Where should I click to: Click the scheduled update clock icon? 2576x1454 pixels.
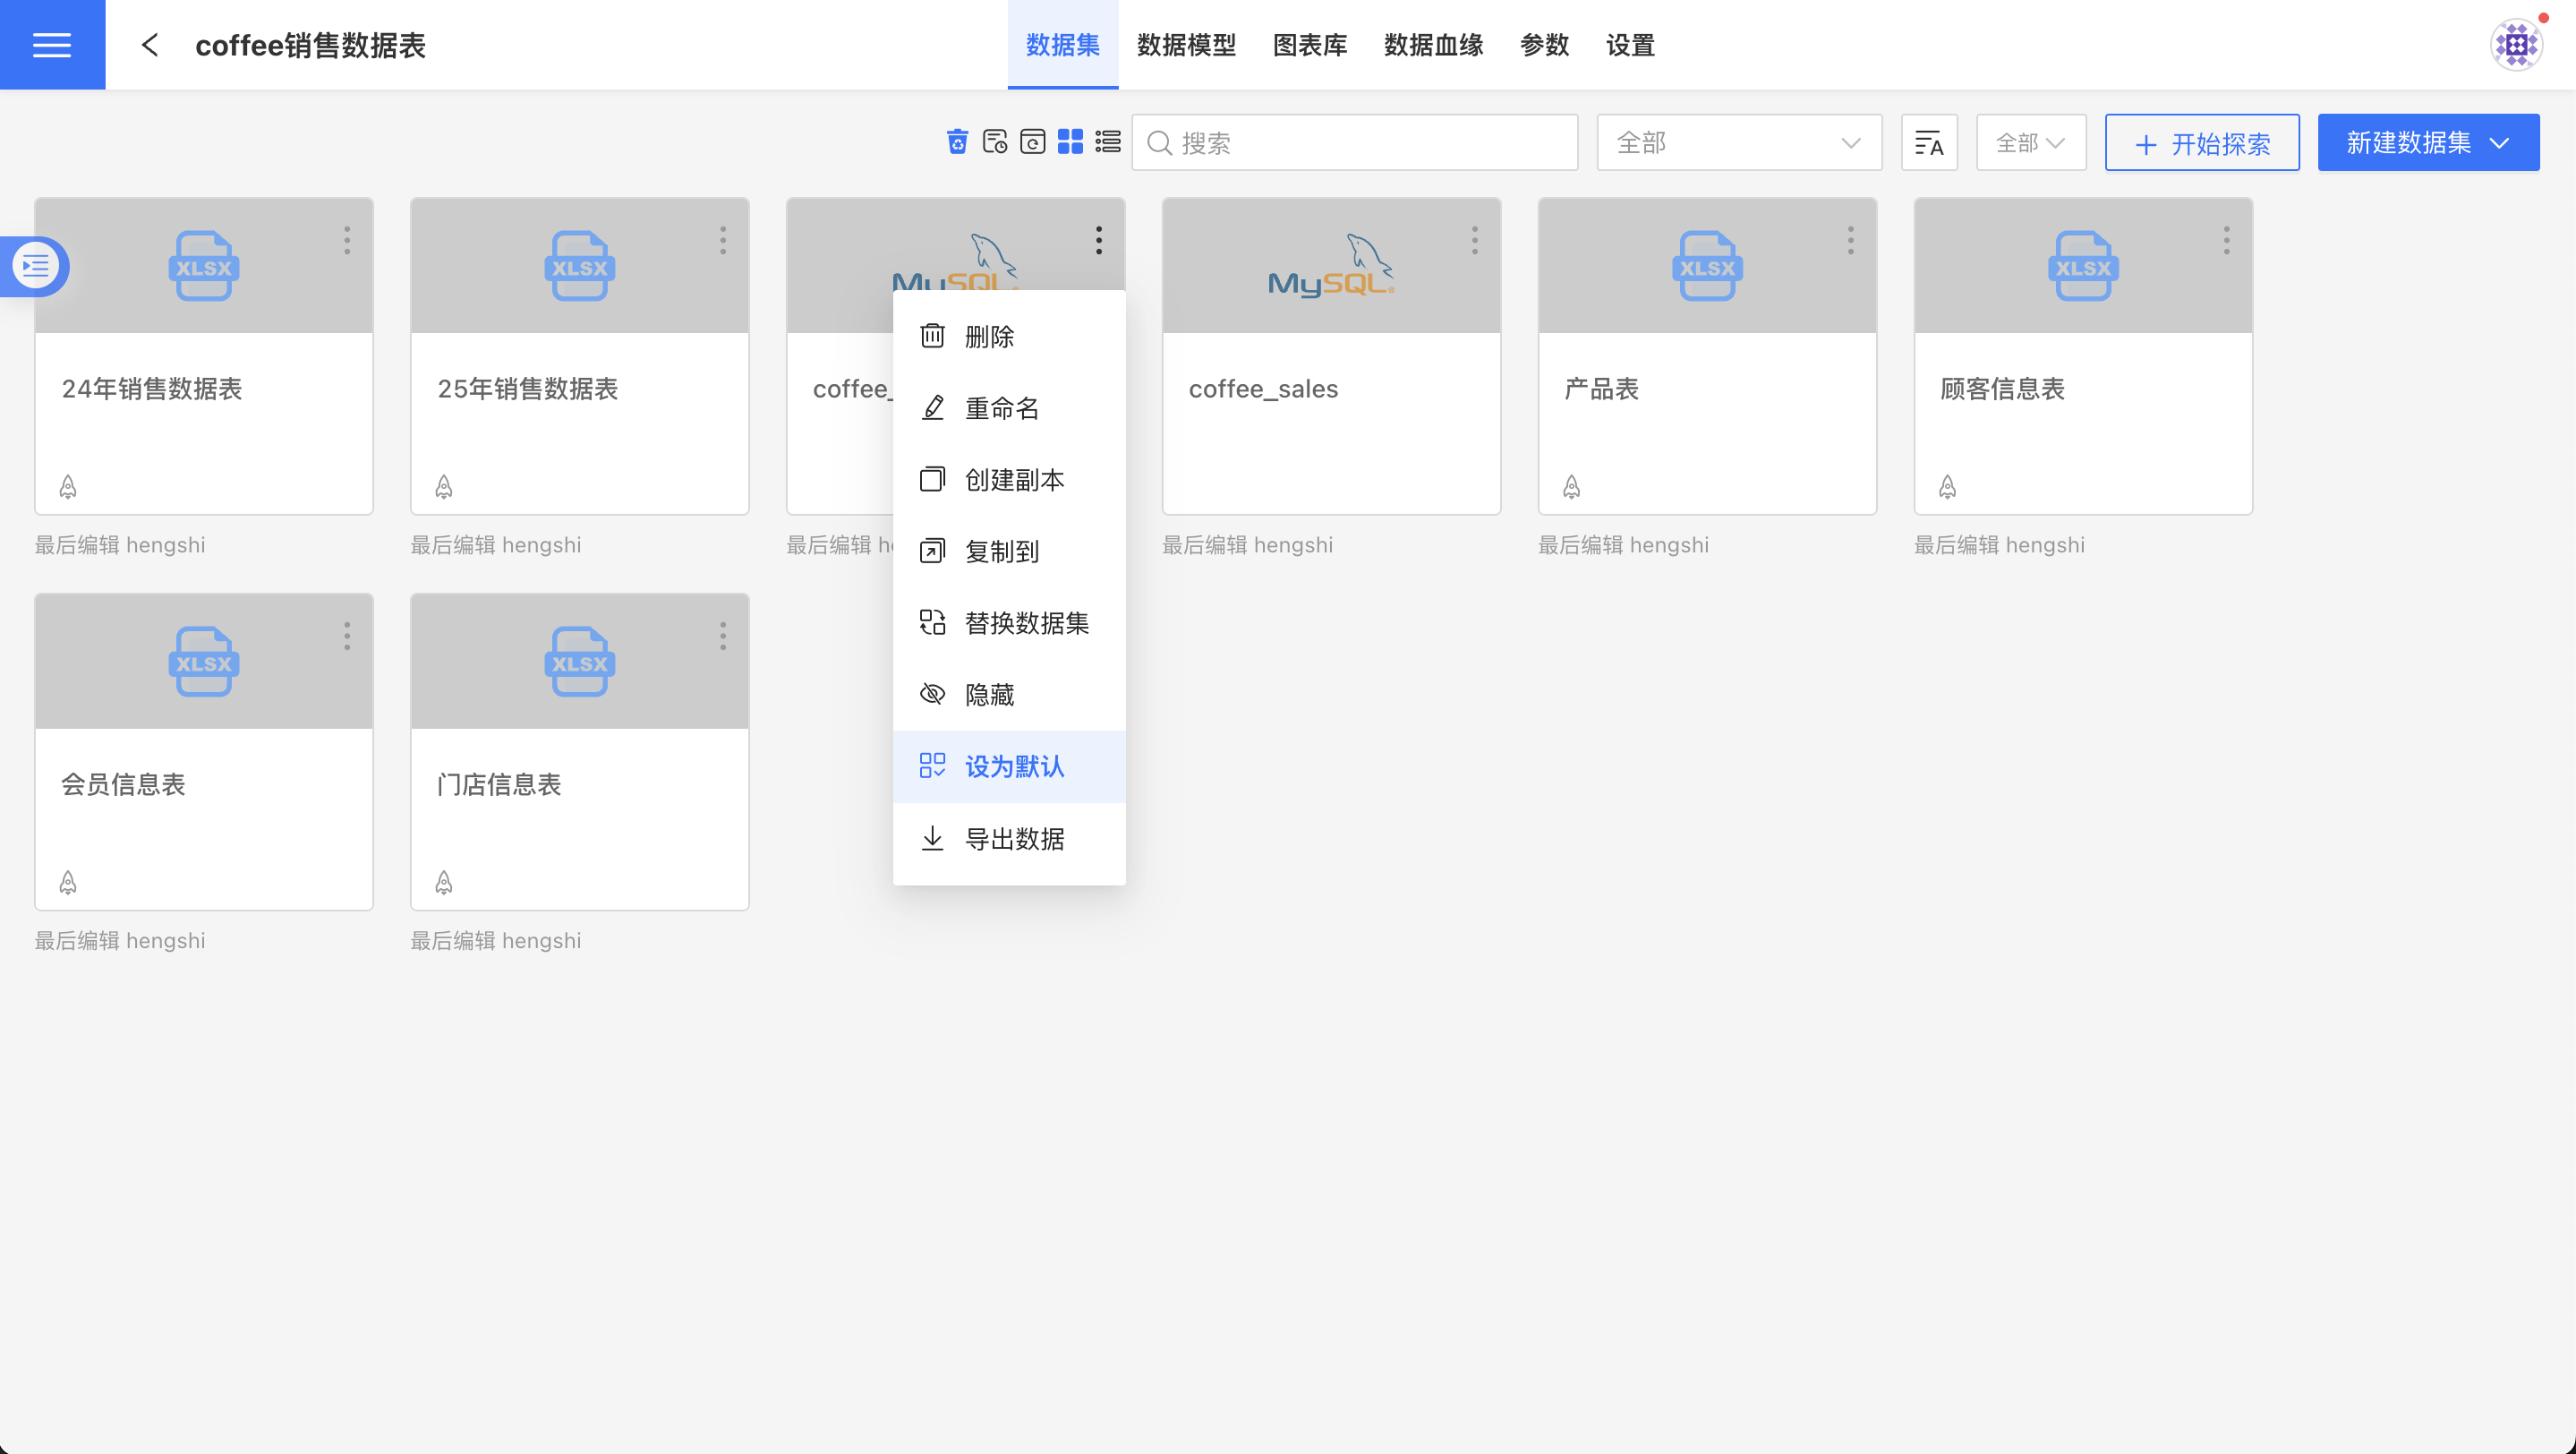pos(994,142)
